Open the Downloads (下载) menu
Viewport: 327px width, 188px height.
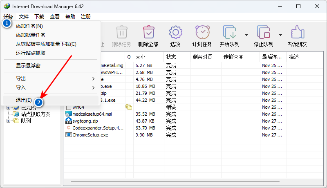(39, 17)
